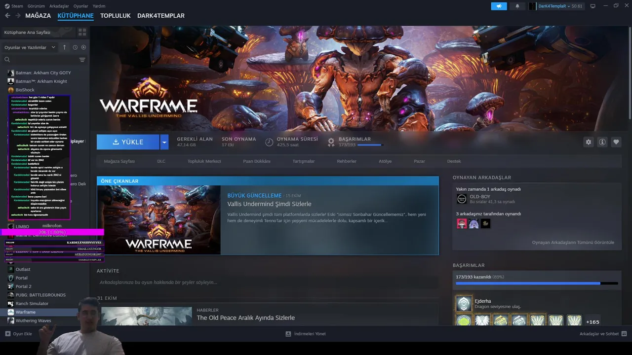Click the achievements progress bar 173/193
The height and width of the screenshot is (355, 632).
(537, 284)
